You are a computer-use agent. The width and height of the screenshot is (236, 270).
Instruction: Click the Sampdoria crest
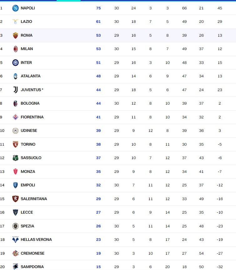click(x=15, y=267)
